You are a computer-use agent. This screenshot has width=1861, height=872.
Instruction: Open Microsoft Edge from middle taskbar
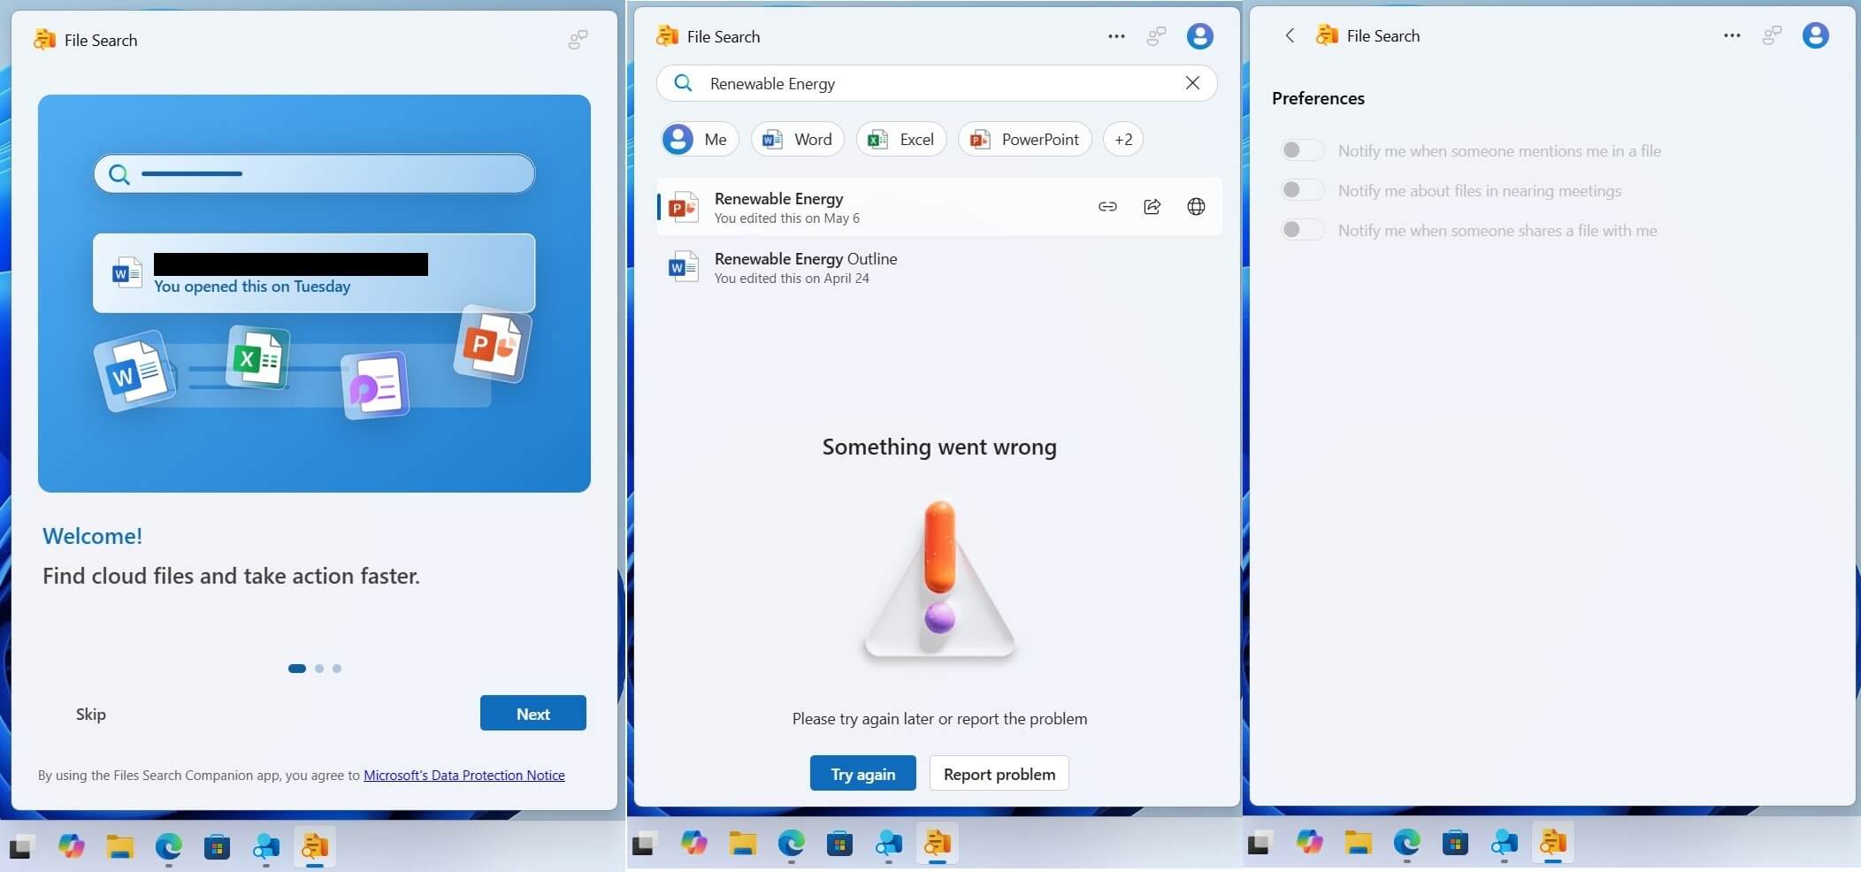click(792, 844)
